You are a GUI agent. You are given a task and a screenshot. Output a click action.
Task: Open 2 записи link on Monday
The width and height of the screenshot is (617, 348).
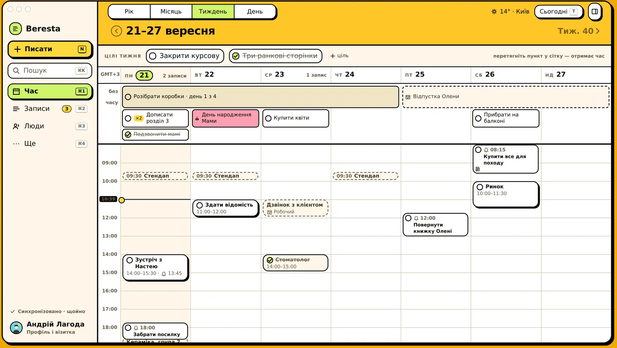point(175,76)
